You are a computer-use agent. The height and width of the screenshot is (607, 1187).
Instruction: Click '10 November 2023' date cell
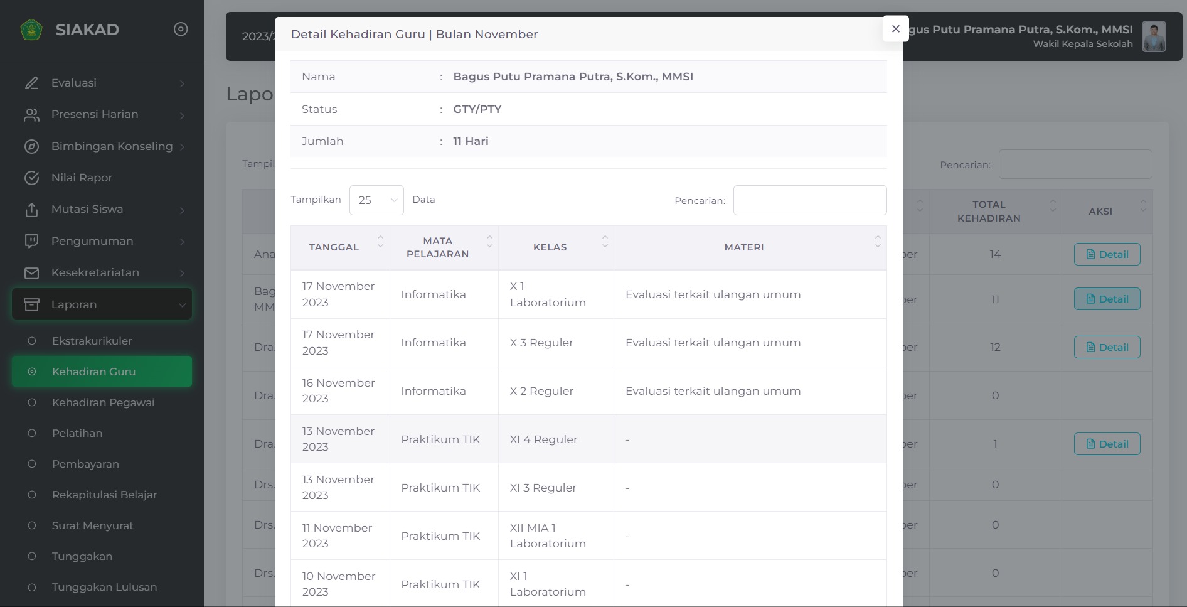pos(340,584)
